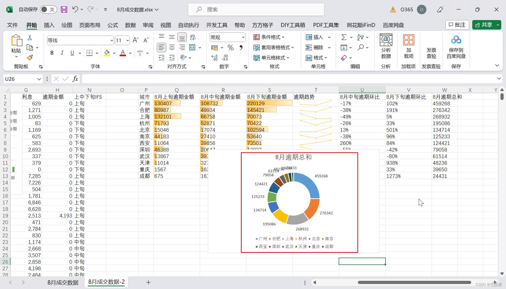The height and width of the screenshot is (289, 506).
Task: Click the Clear eraser icon
Action: point(344,58)
